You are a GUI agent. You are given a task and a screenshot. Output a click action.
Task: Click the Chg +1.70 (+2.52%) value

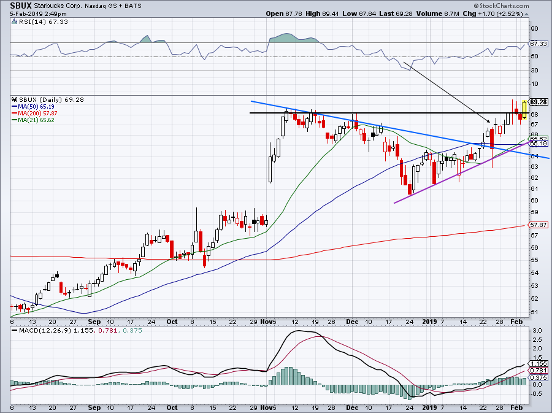(x=493, y=14)
